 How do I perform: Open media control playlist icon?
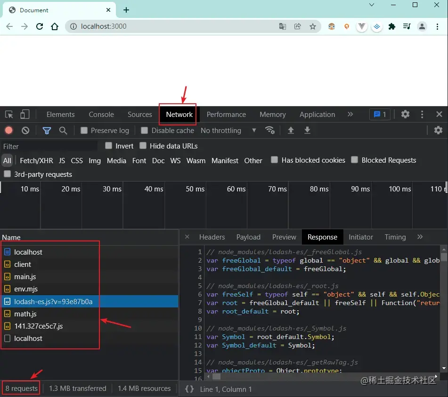click(407, 26)
